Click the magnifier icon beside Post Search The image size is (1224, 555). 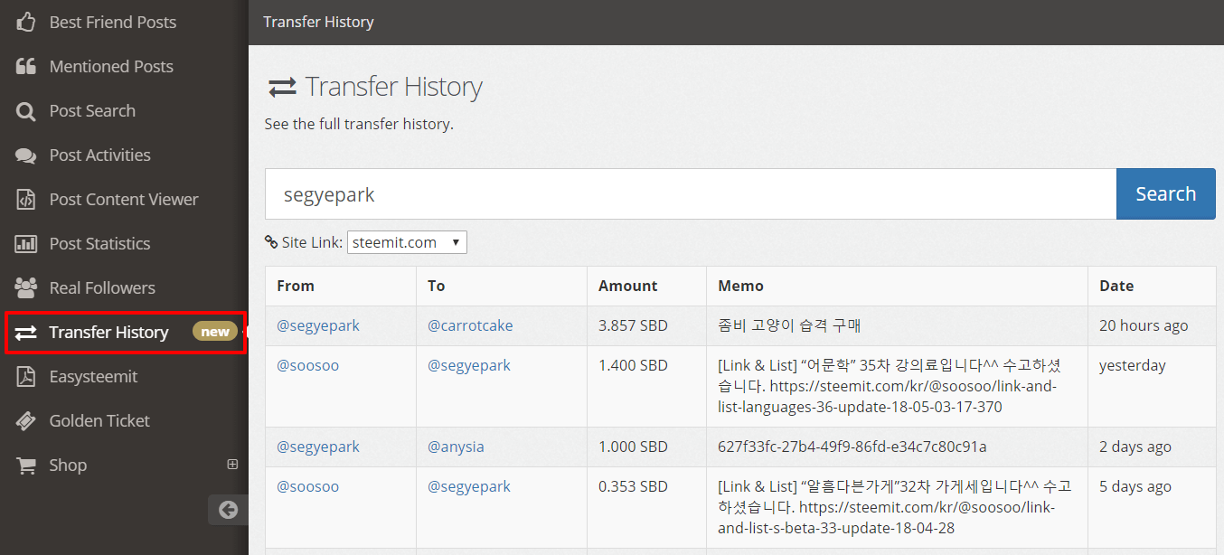tap(26, 111)
